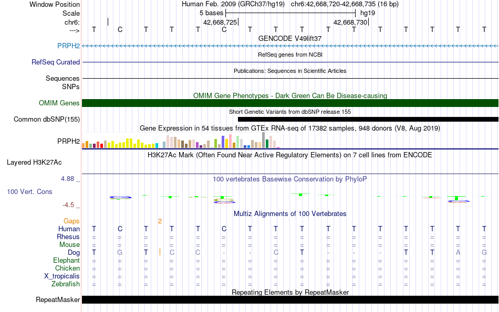
Task: Open 100 vertebrates Basewise Conservation by PhyloP title
Action: [290, 179]
